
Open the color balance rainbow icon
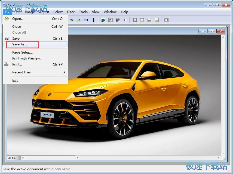pos(118,20)
